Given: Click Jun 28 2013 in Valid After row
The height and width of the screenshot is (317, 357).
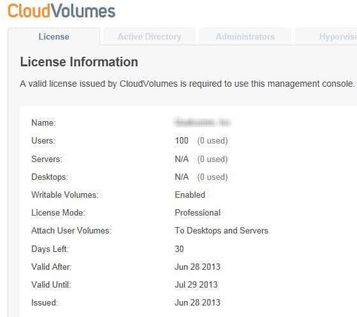Looking at the screenshot, I should tap(198, 267).
